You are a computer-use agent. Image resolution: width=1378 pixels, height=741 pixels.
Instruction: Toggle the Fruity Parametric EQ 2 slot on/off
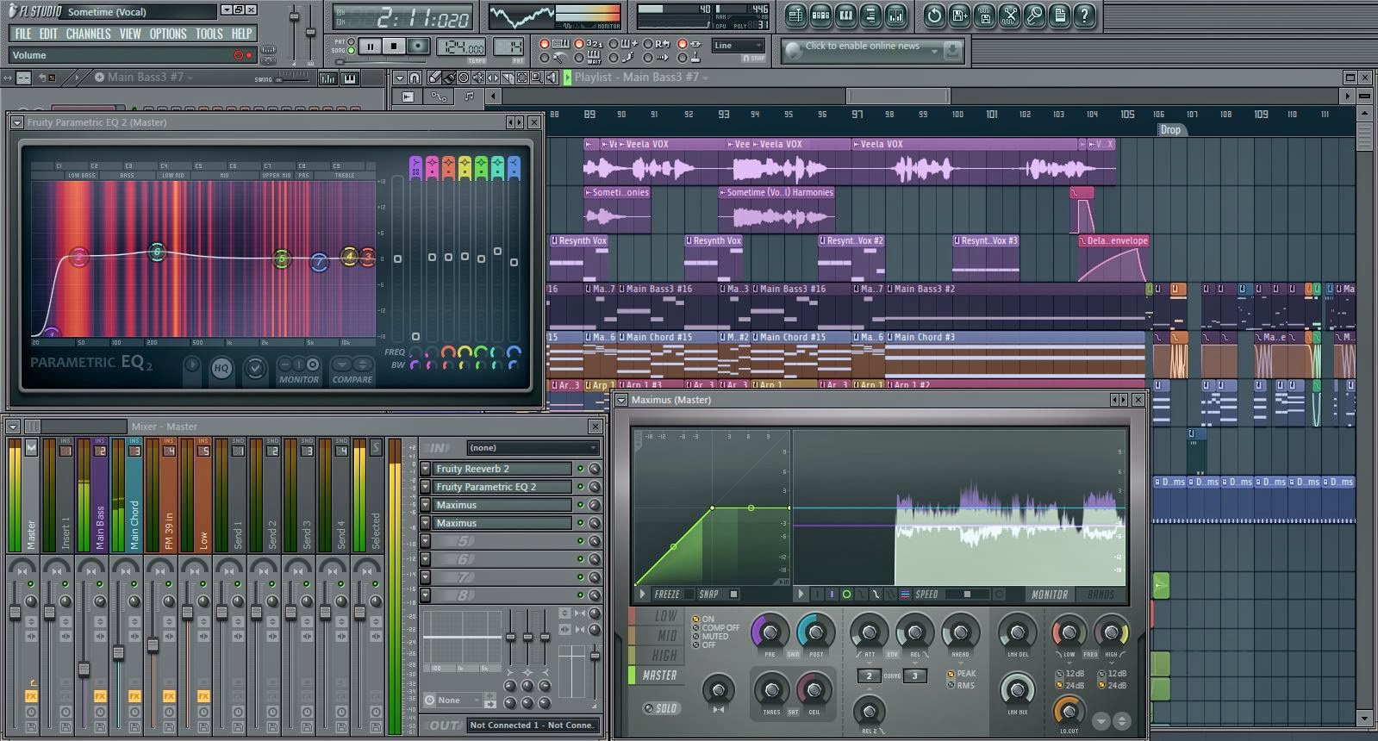(581, 487)
